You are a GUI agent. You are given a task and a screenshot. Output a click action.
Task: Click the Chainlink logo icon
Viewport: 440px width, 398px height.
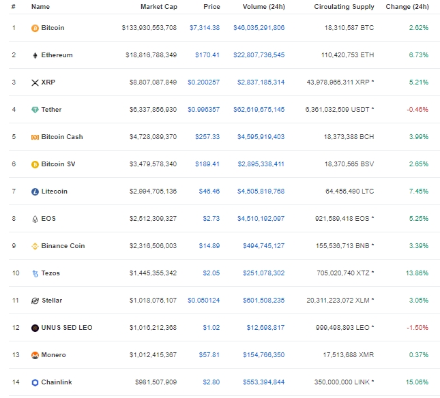[35, 382]
